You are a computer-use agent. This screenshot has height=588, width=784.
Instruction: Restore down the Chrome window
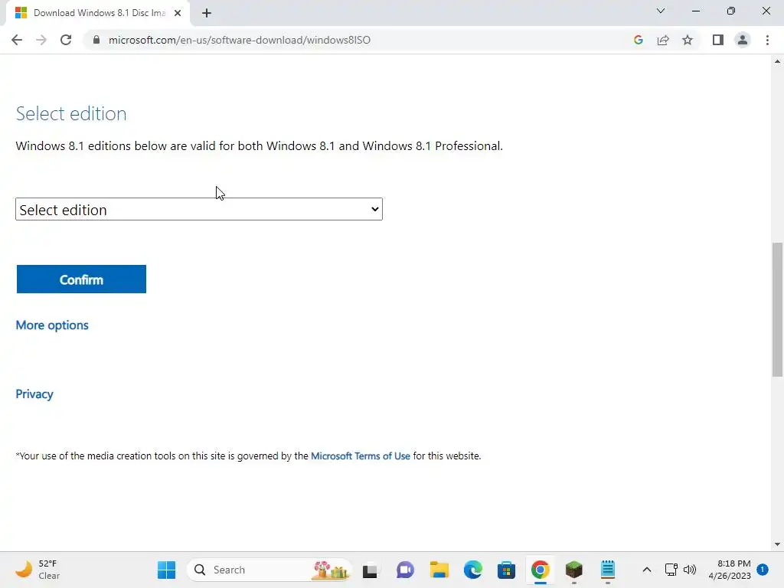tap(731, 11)
